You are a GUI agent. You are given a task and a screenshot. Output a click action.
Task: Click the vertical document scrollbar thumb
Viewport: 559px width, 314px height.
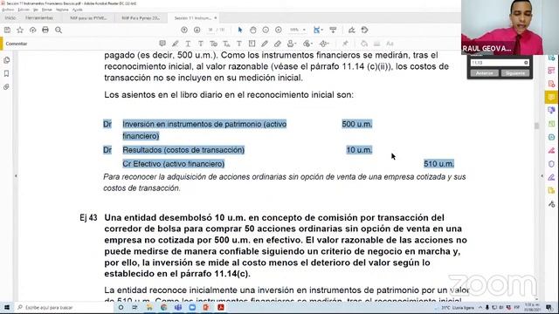536,126
